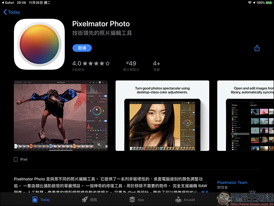
Task: Switch to the Arcade tab
Action: coord(185,199)
